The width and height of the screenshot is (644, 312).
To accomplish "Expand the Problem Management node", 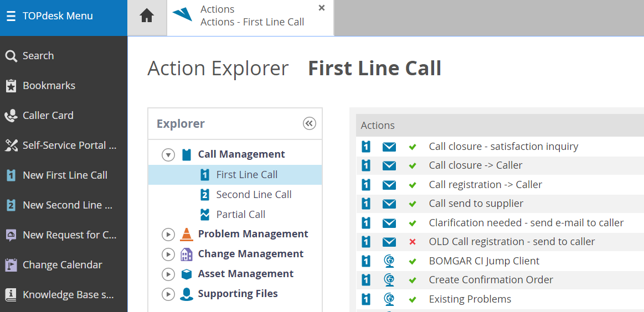I will pos(168,235).
